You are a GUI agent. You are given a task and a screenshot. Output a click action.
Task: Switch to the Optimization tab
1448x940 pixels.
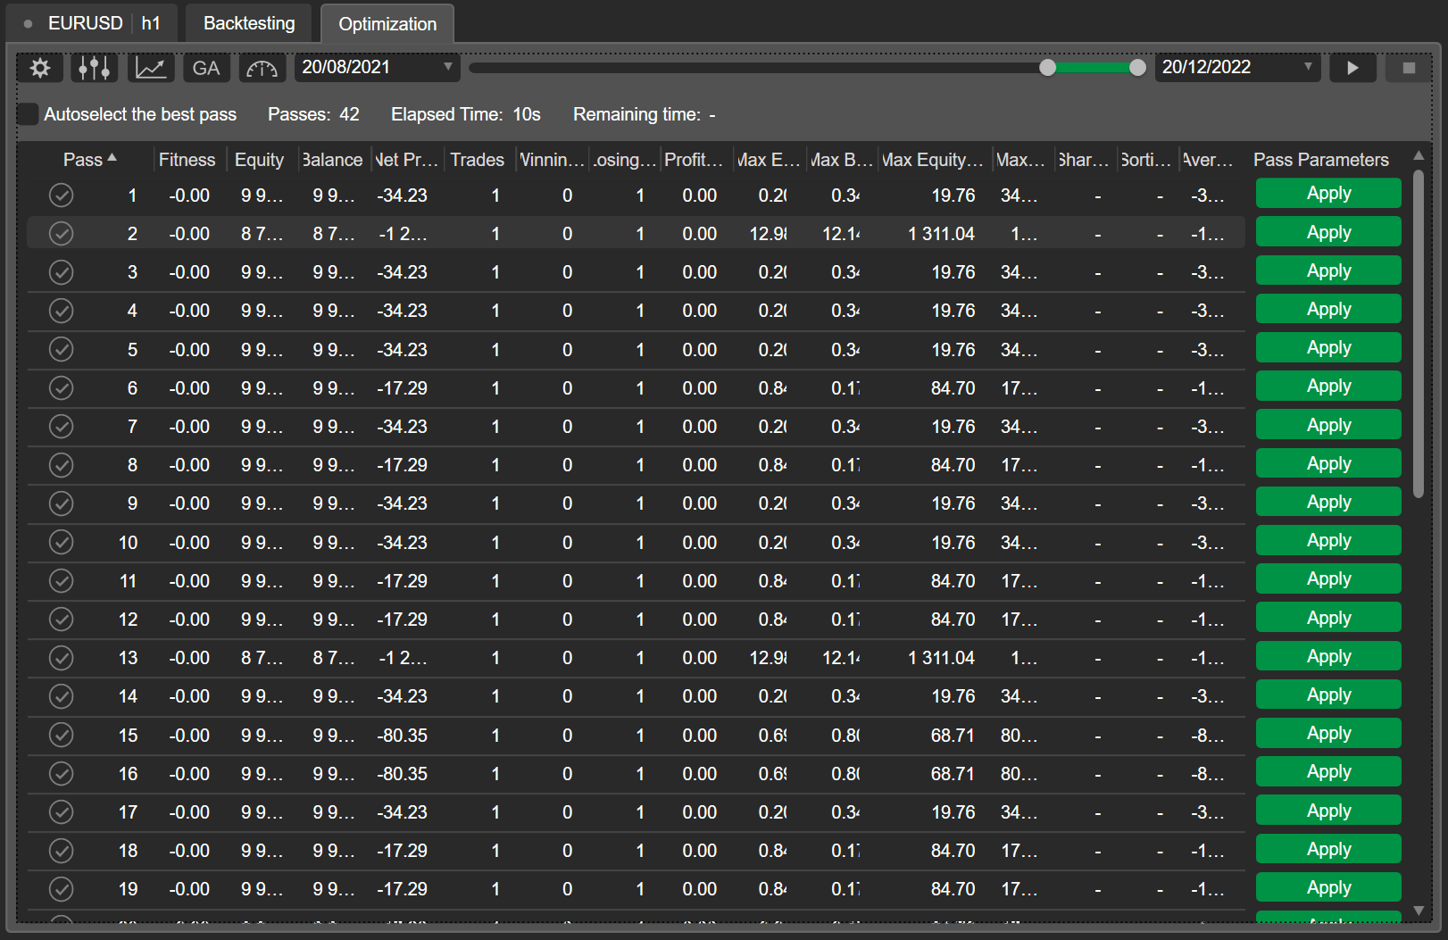click(387, 24)
